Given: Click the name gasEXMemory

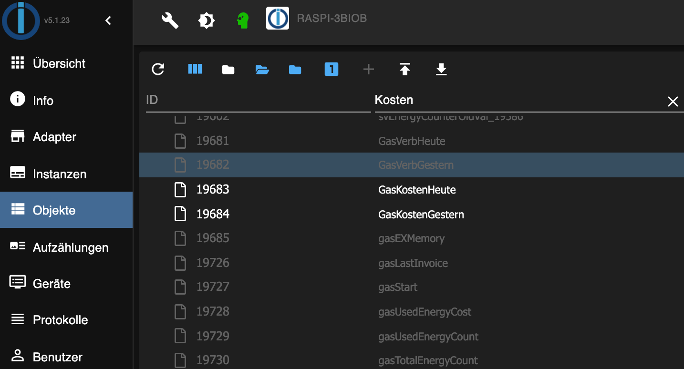Looking at the screenshot, I should tap(411, 238).
